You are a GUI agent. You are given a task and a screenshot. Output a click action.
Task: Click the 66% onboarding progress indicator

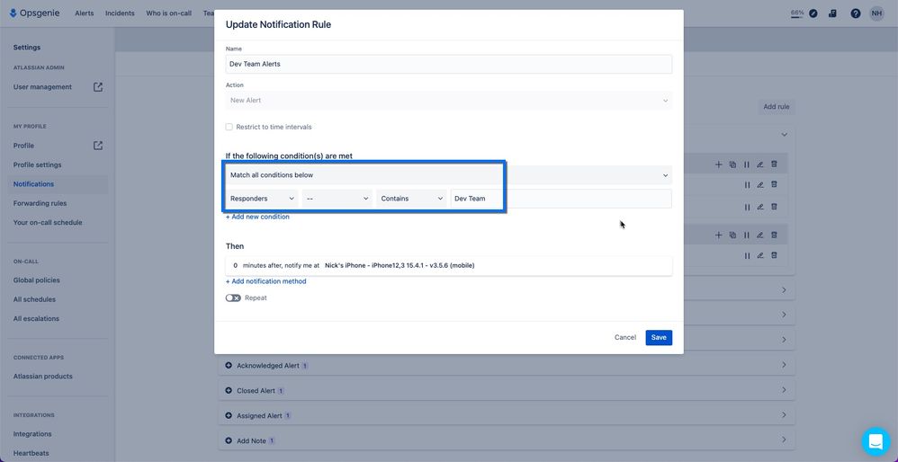coord(797,13)
